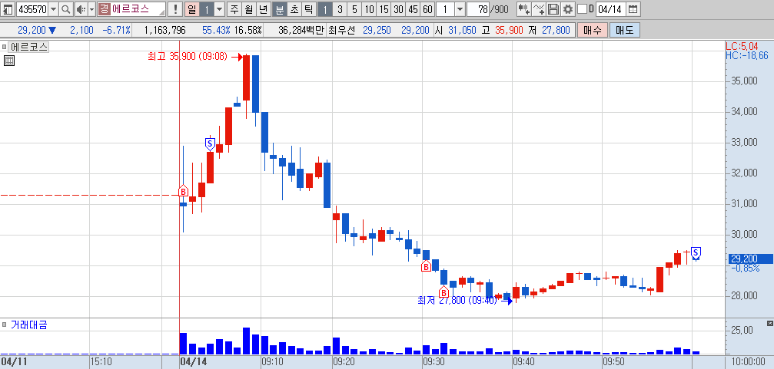Close the 거래대금 volume panel
This screenshot has width=774, height=369.
point(769,323)
